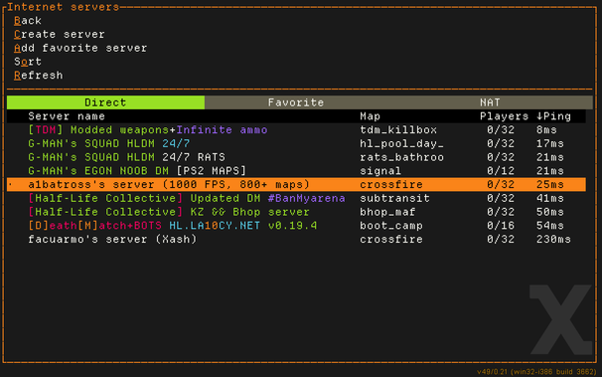Switch to the NAT tab

490,102
